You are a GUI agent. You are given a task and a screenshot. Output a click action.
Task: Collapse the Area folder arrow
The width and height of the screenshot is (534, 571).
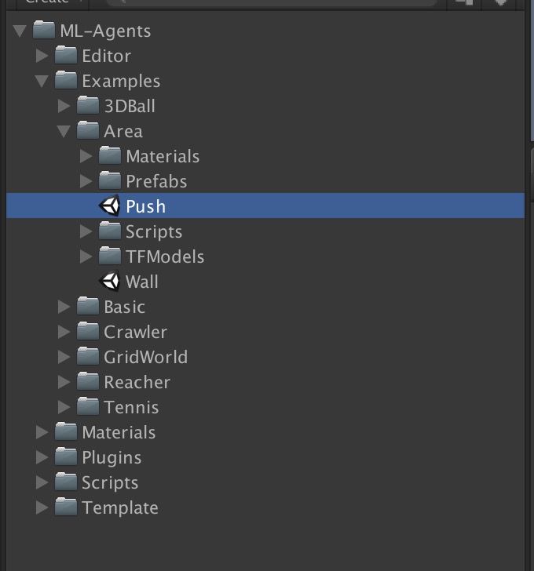point(64,132)
